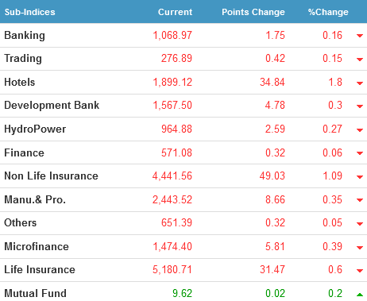This screenshot has height=301, width=367.
Task: Click the red down arrow for Microfinance
Action: tap(360, 248)
